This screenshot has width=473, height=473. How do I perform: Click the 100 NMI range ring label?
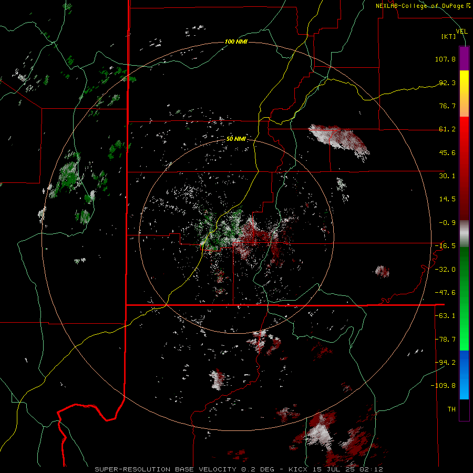coord(236,42)
